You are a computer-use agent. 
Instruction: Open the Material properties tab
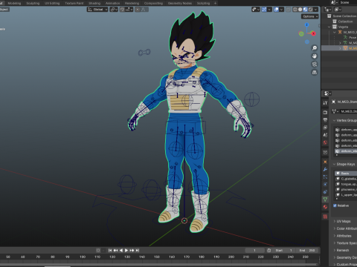pyautogui.click(x=325, y=207)
